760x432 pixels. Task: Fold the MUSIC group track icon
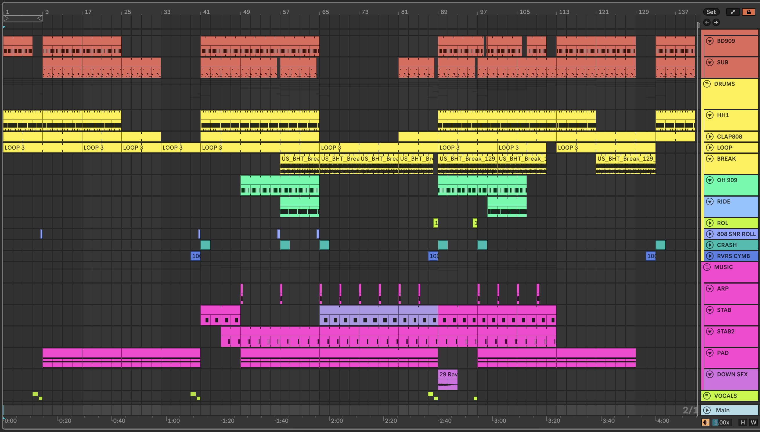tap(707, 267)
